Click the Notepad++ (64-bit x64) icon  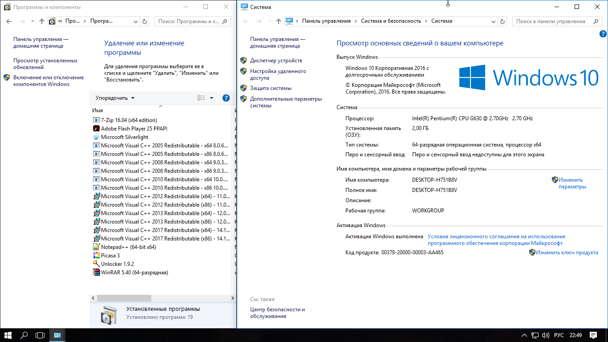click(97, 247)
